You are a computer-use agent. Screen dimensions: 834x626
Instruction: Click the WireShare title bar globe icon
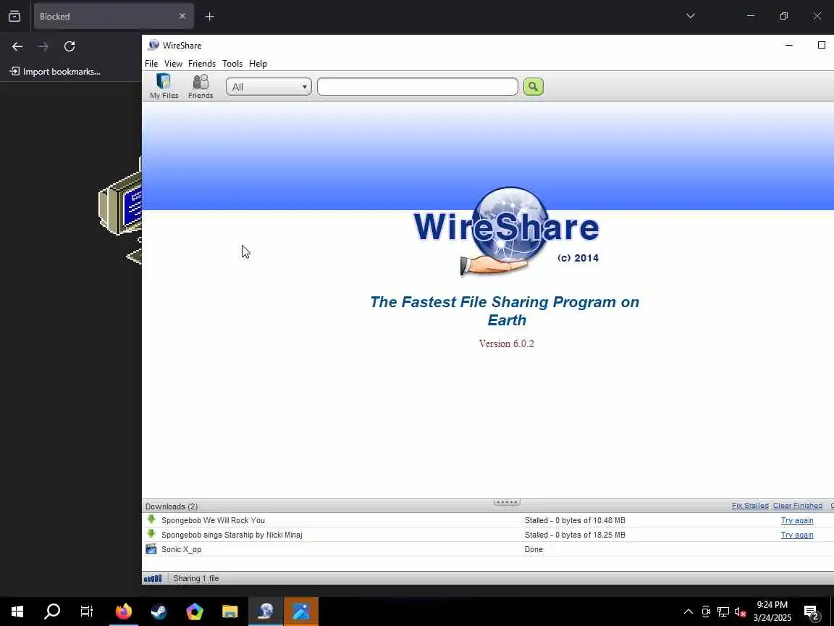(153, 45)
